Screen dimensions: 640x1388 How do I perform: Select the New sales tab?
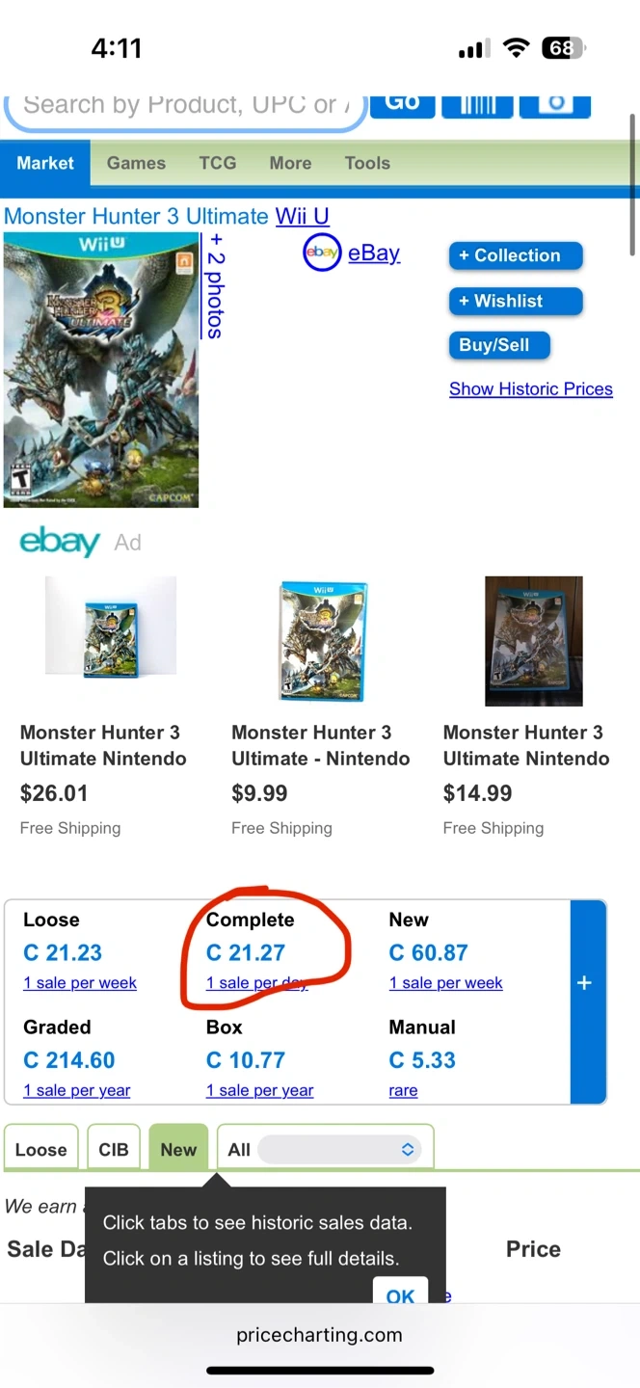click(x=178, y=1149)
